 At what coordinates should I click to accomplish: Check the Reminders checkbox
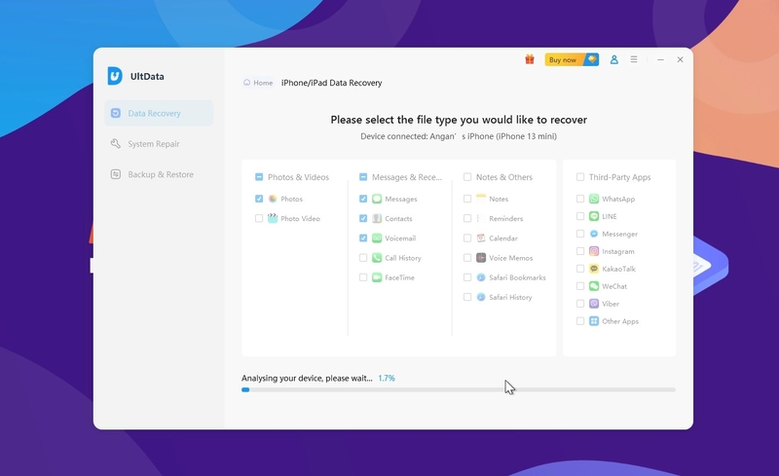click(x=467, y=218)
